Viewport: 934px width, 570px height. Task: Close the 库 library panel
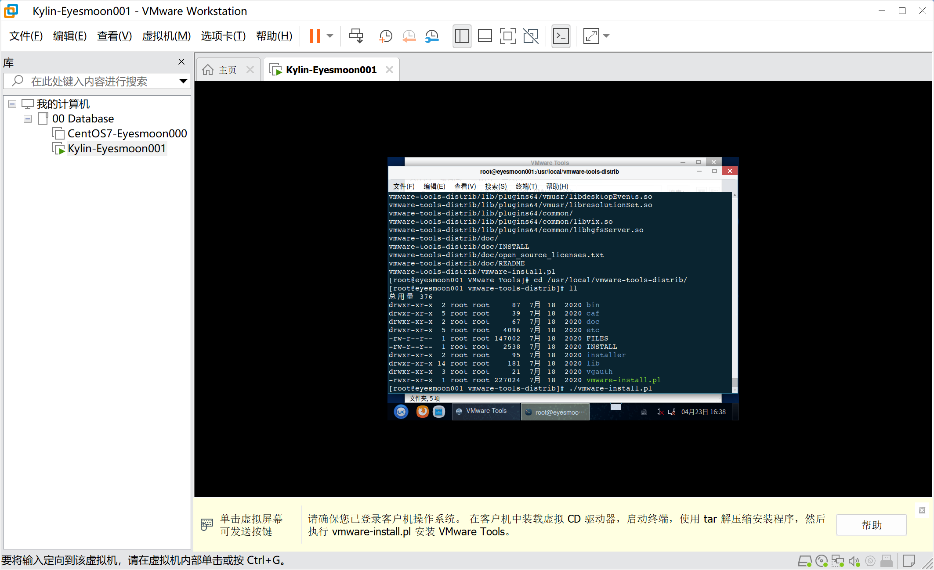point(181,62)
